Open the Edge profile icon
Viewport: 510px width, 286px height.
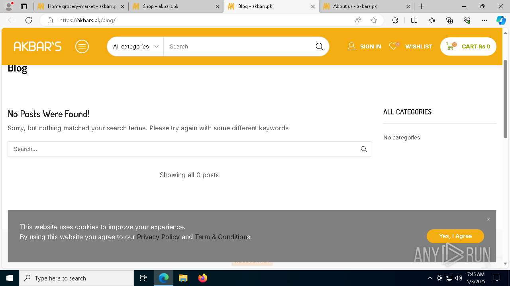tap(9, 6)
